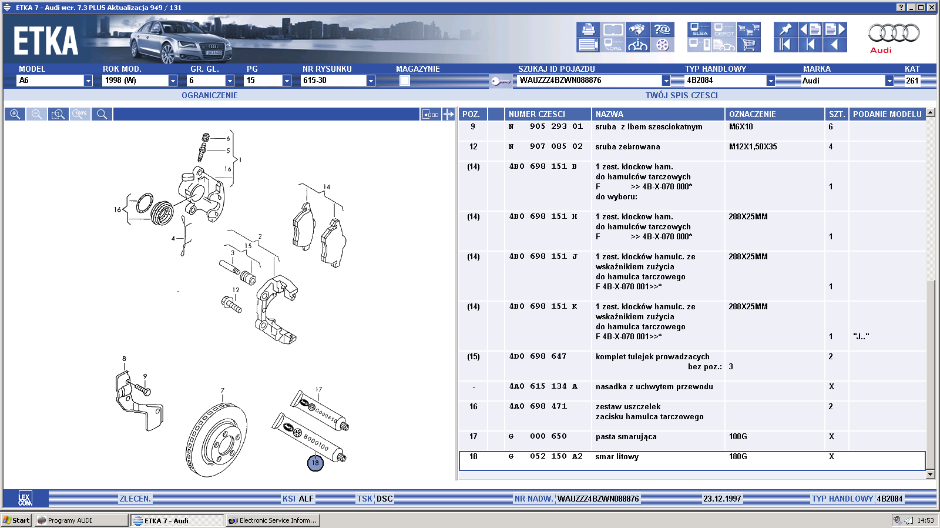Click the vehicle information icon
This screenshot has width=940, height=528.
(x=637, y=45)
